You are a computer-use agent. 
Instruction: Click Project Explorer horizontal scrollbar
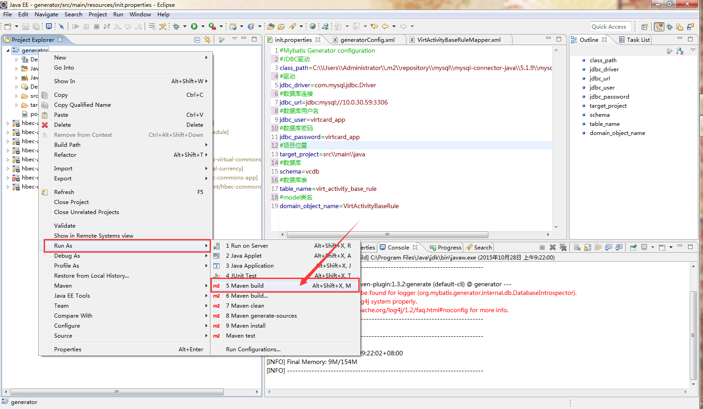click(x=117, y=392)
